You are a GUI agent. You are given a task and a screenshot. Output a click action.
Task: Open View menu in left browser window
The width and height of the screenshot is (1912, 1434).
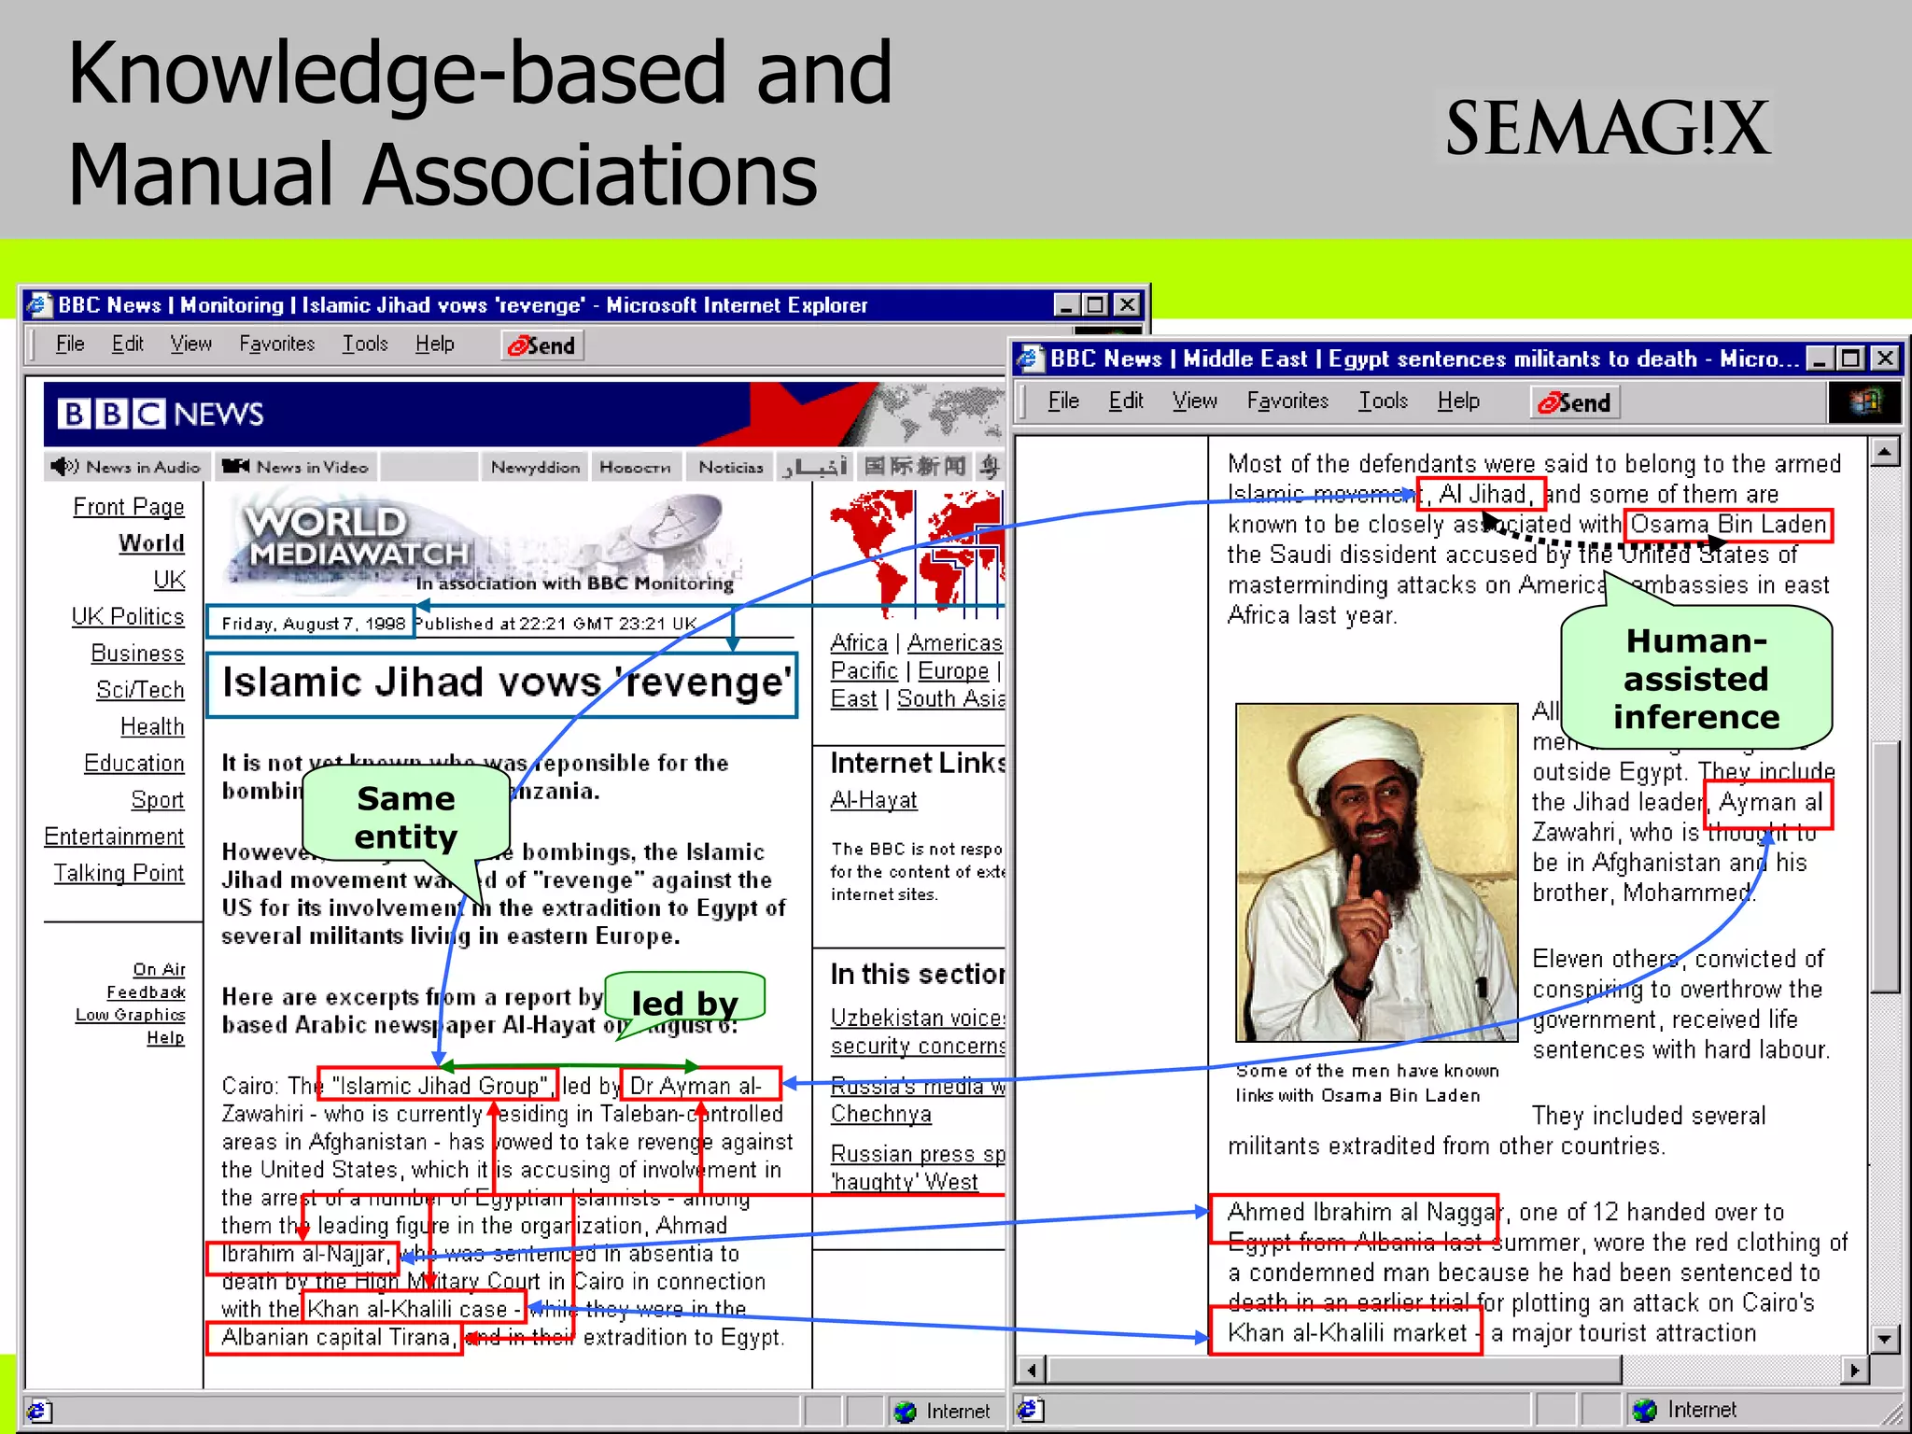point(190,344)
